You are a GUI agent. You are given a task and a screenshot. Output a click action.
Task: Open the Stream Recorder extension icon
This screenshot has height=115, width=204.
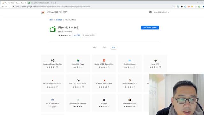[52, 80]
